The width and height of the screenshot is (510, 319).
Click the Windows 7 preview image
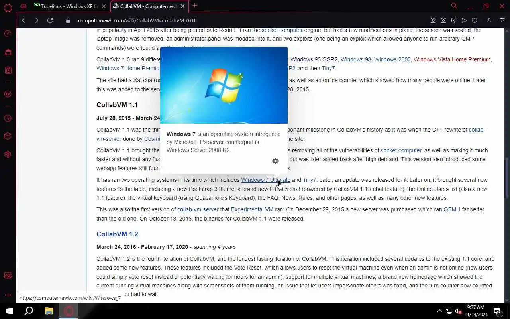pyautogui.click(x=224, y=85)
